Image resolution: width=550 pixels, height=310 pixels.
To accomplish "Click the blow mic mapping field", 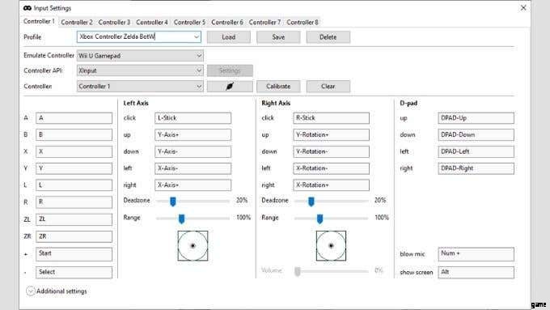I will coord(476,254).
